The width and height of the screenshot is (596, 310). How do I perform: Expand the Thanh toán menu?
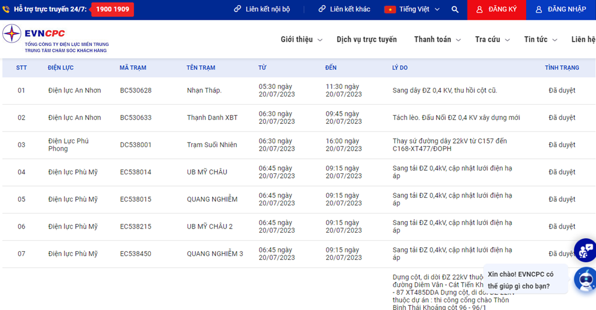[x=438, y=40]
